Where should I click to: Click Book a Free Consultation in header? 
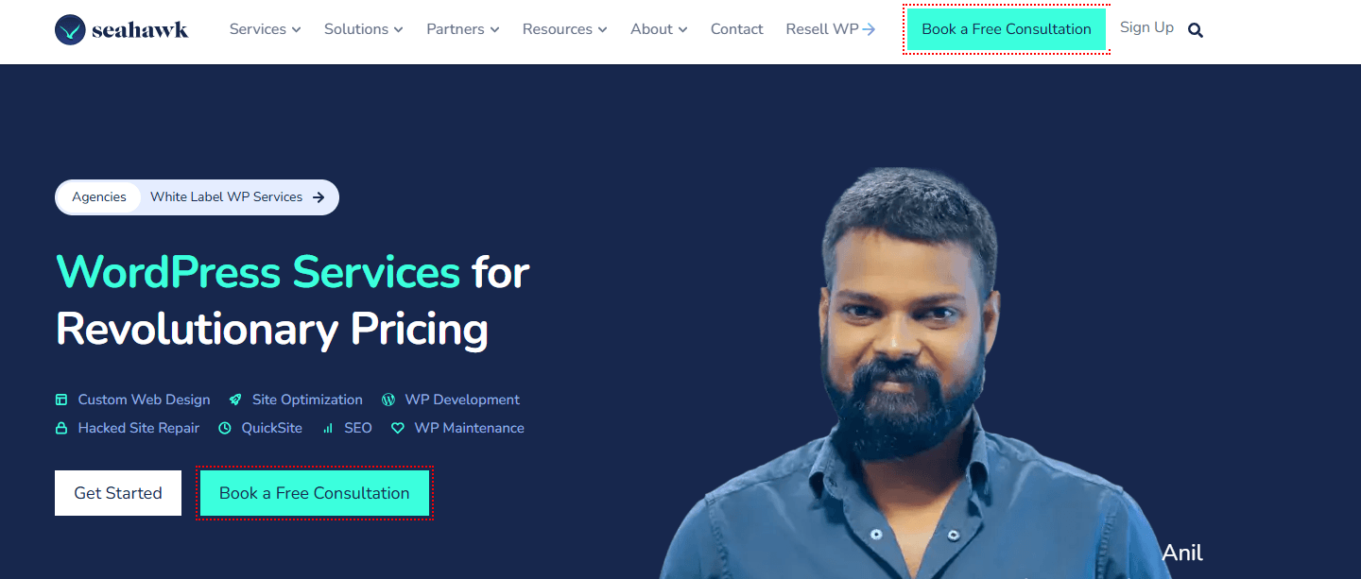1007,29
